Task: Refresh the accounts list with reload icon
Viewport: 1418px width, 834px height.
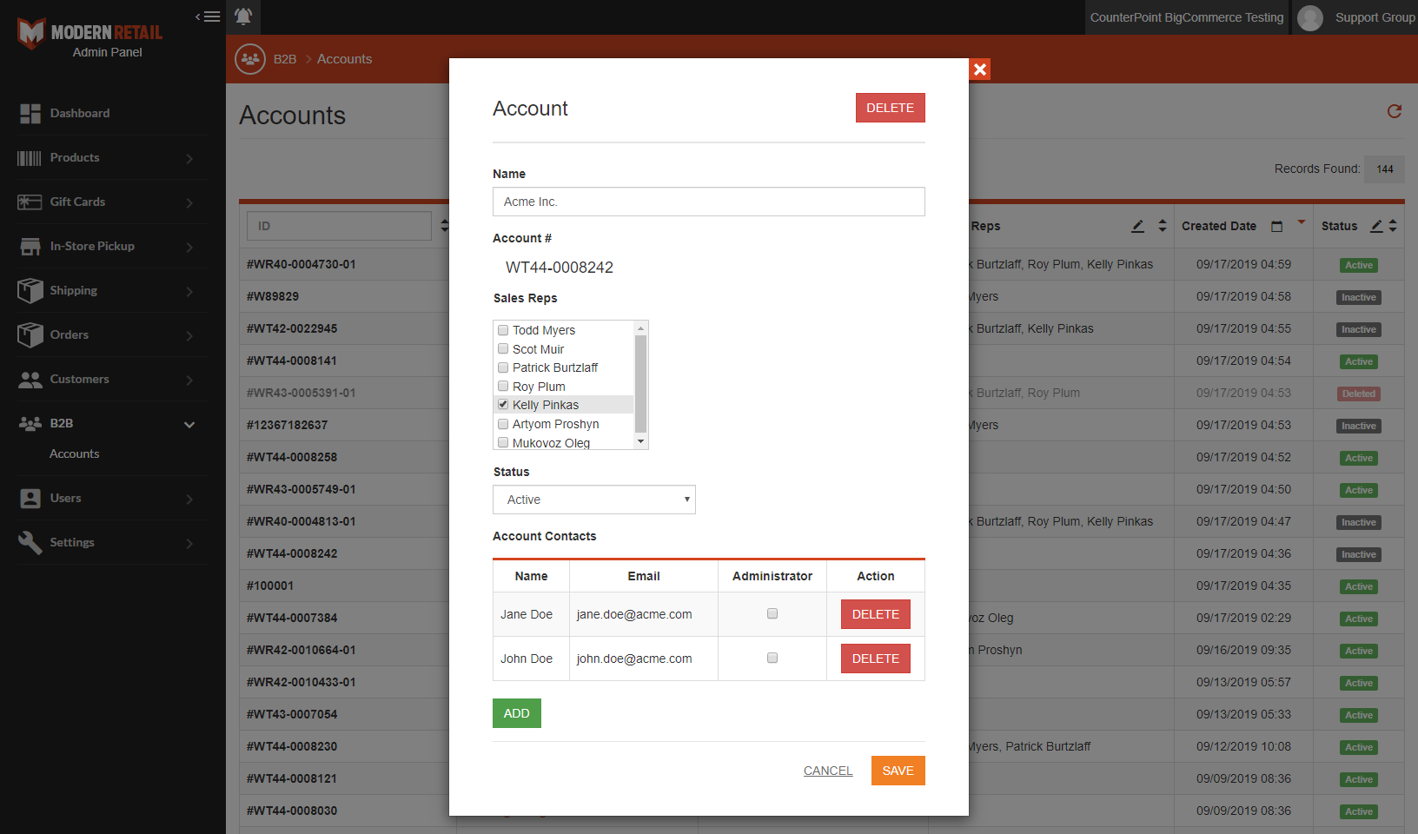Action: 1395,111
